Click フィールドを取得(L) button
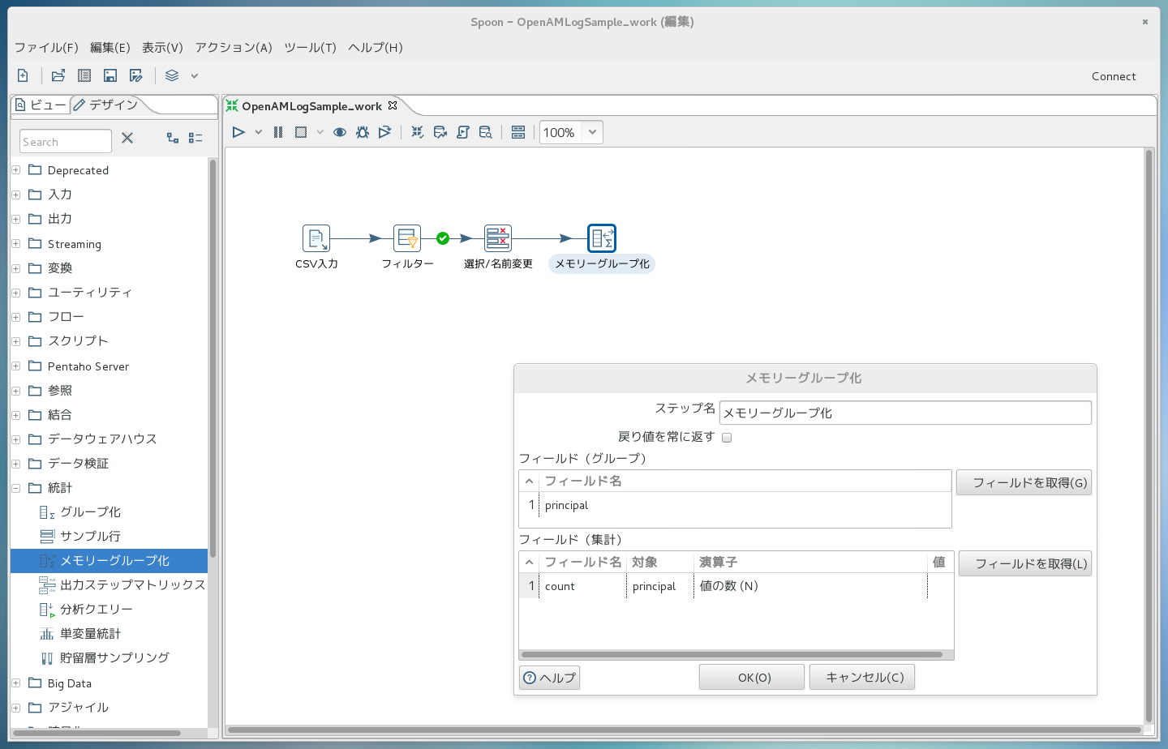 point(1025,563)
